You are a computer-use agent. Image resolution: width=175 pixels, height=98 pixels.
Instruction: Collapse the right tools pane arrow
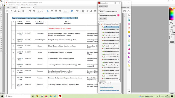(x=126, y=53)
